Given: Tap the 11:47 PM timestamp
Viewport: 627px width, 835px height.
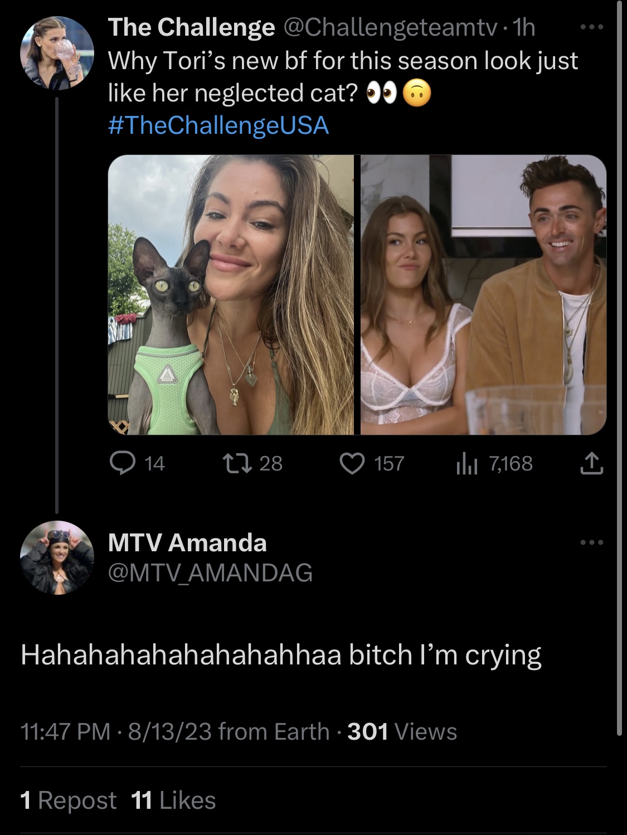Looking at the screenshot, I should point(65,731).
